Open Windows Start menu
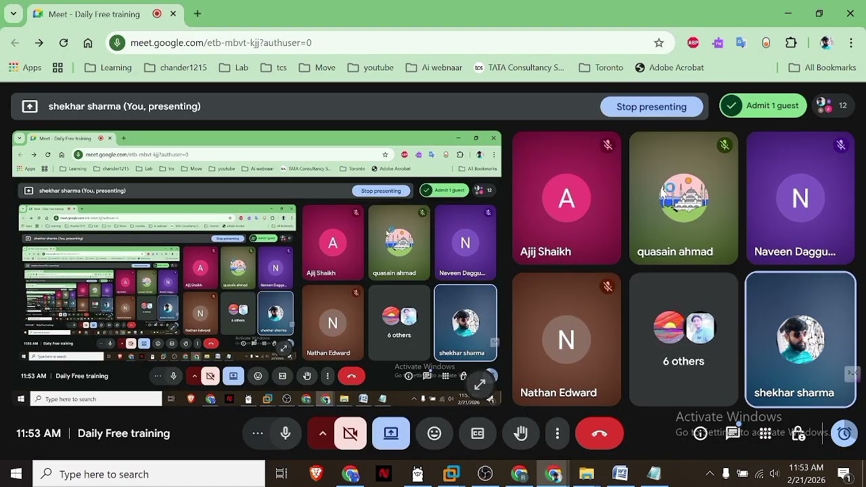Image resolution: width=866 pixels, height=487 pixels. (16, 474)
